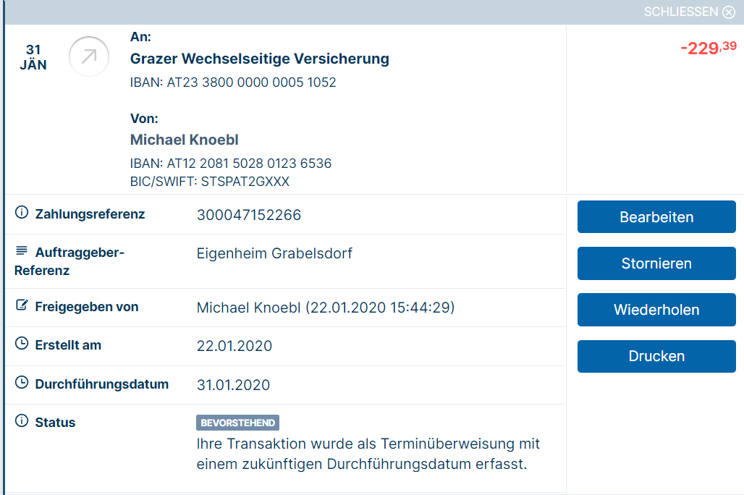This screenshot has height=495, width=744.
Task: Click the clock icon beside Durchführungsdatum
Action: coord(22,382)
